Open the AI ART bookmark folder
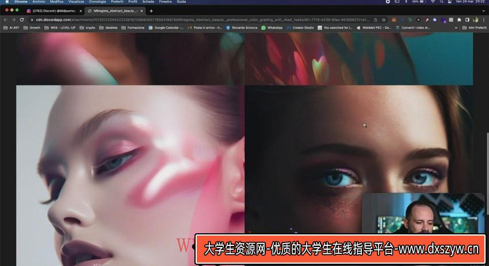 pyautogui.click(x=11, y=28)
